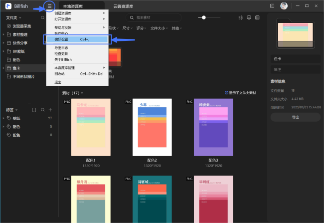The width and height of the screenshot is (324, 223).
Task: Click the display mode monitor icon
Action: pos(249,17)
